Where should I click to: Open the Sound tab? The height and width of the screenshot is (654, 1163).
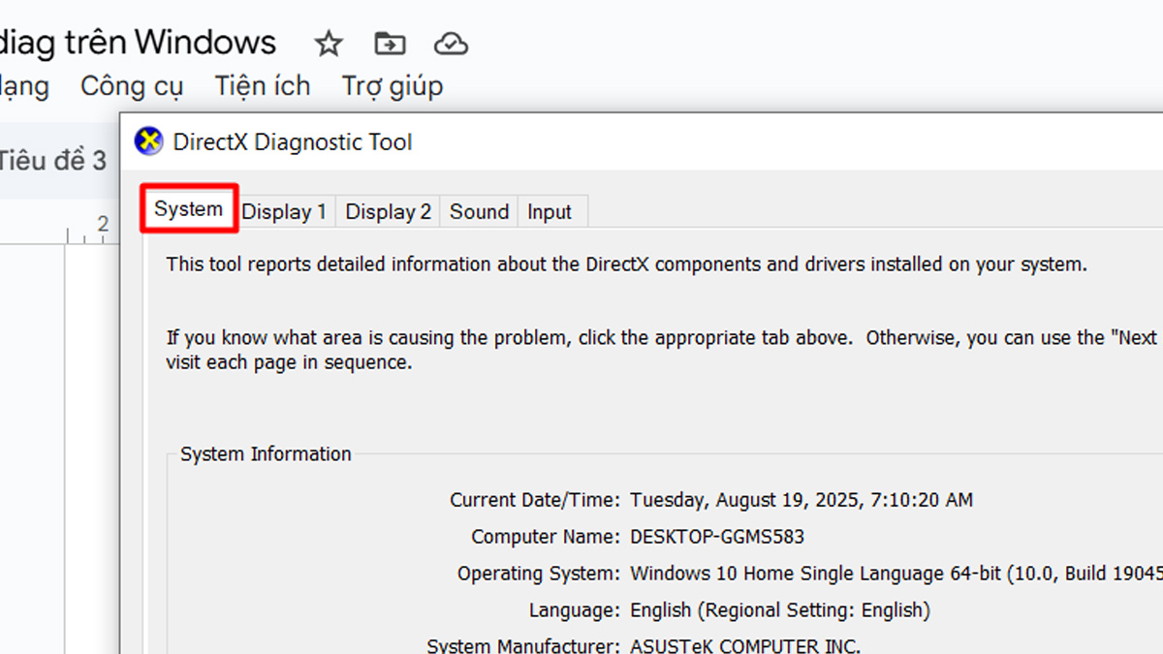479,211
